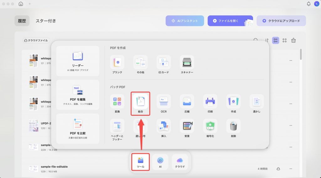Open more options for the UPDF file row
The width and height of the screenshot is (321, 178).
click(291, 125)
